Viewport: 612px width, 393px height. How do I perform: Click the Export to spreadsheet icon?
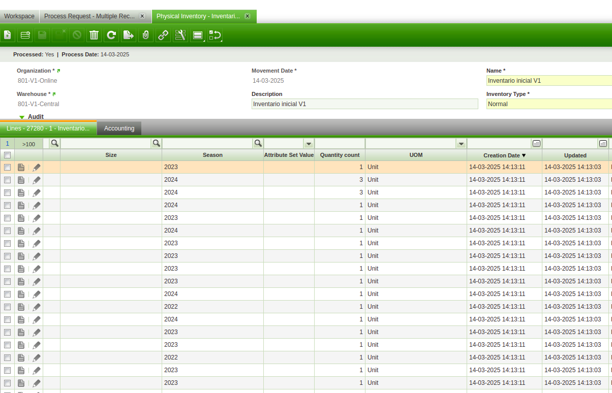coord(129,35)
